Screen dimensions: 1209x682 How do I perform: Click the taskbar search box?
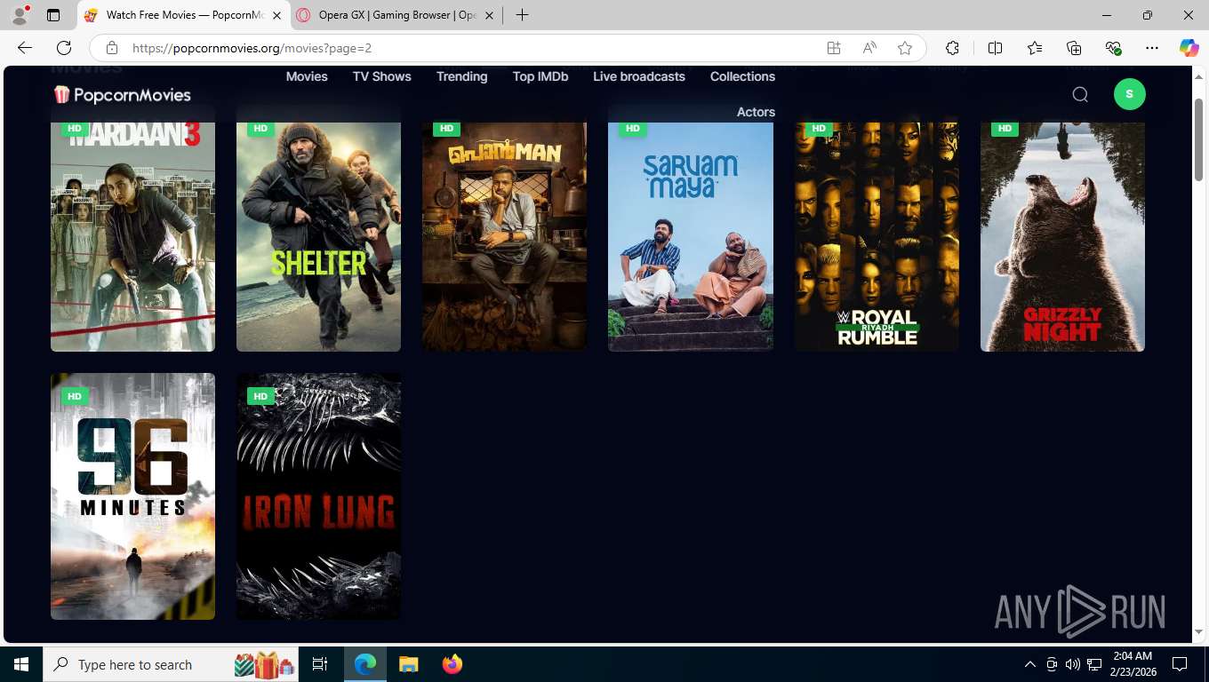click(172, 664)
